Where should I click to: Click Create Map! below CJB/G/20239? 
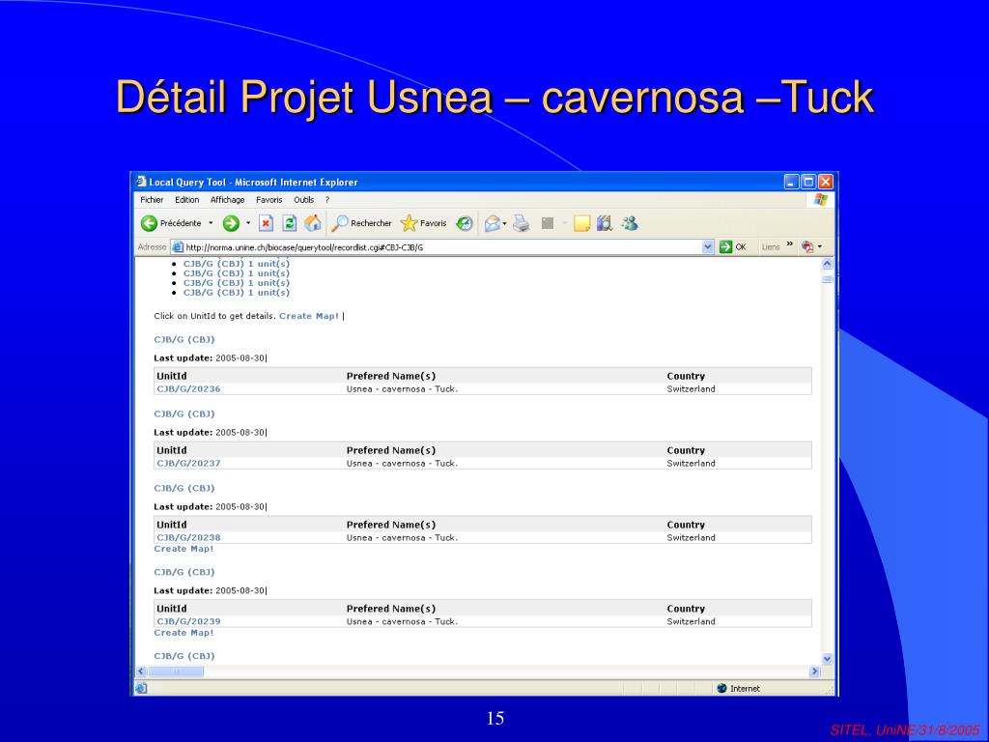[x=184, y=633]
